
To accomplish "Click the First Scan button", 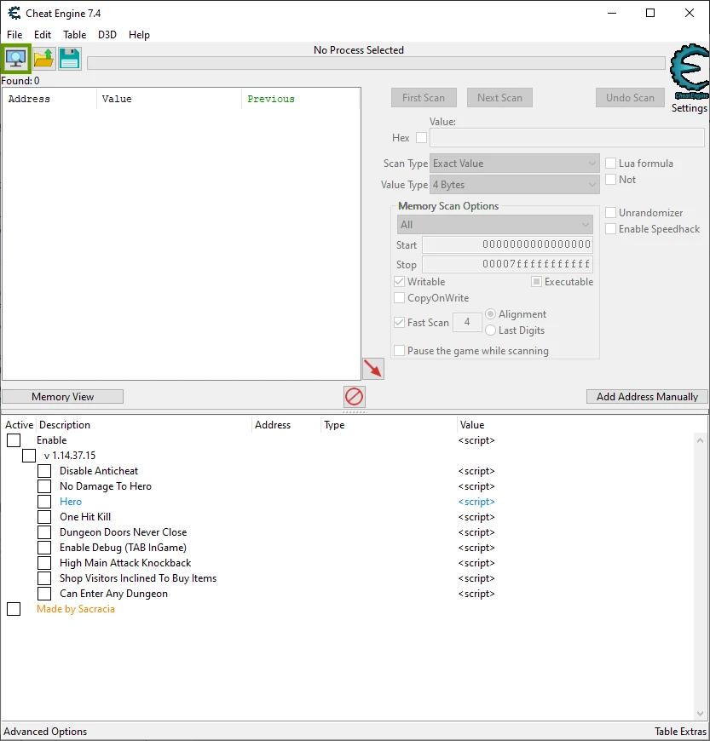I will (424, 98).
